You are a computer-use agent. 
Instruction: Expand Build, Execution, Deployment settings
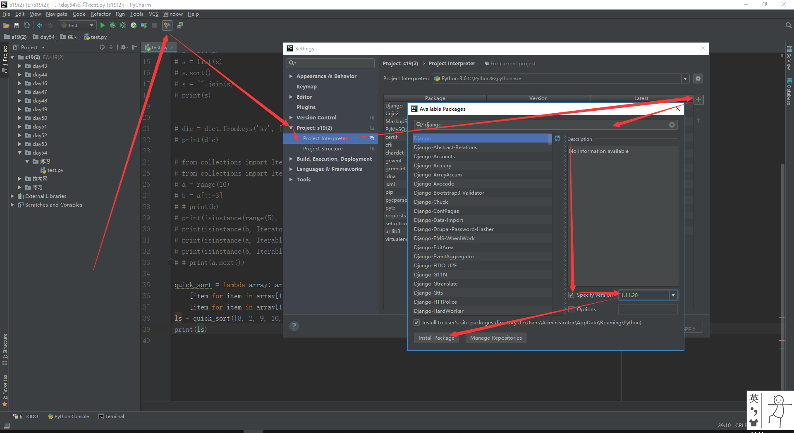coord(291,159)
